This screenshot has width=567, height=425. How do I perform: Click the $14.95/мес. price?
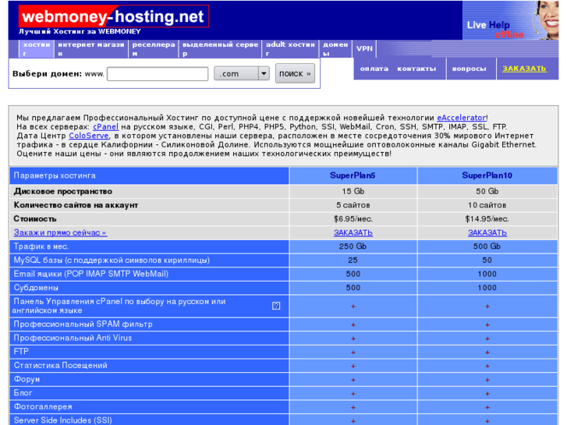[x=487, y=219]
